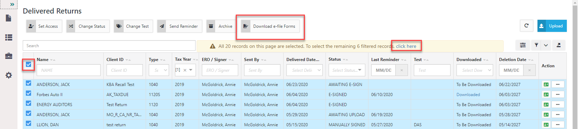Open the Downloaded filter dropdown

click(475, 70)
